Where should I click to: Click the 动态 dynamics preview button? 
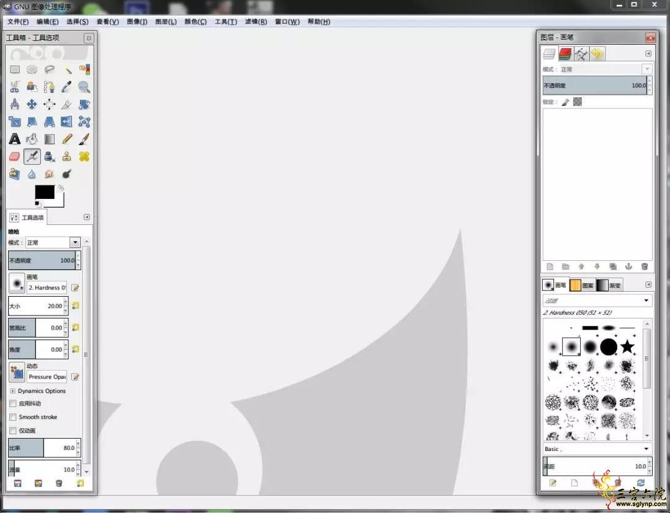click(17, 372)
